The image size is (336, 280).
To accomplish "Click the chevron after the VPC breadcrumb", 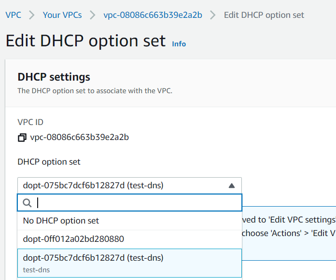I will tap(32, 15).
